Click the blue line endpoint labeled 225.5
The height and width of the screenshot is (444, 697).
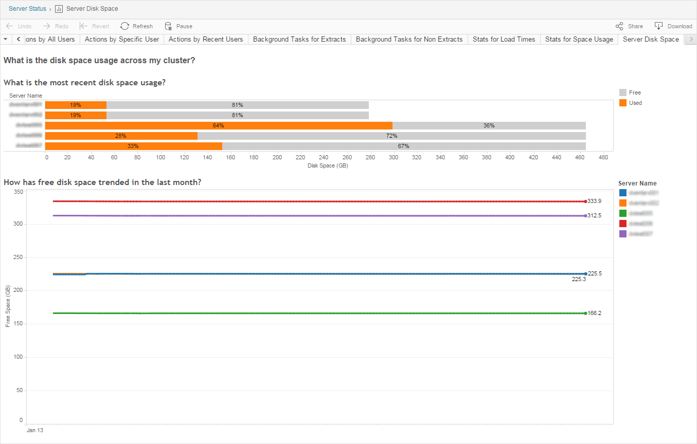[x=585, y=274]
